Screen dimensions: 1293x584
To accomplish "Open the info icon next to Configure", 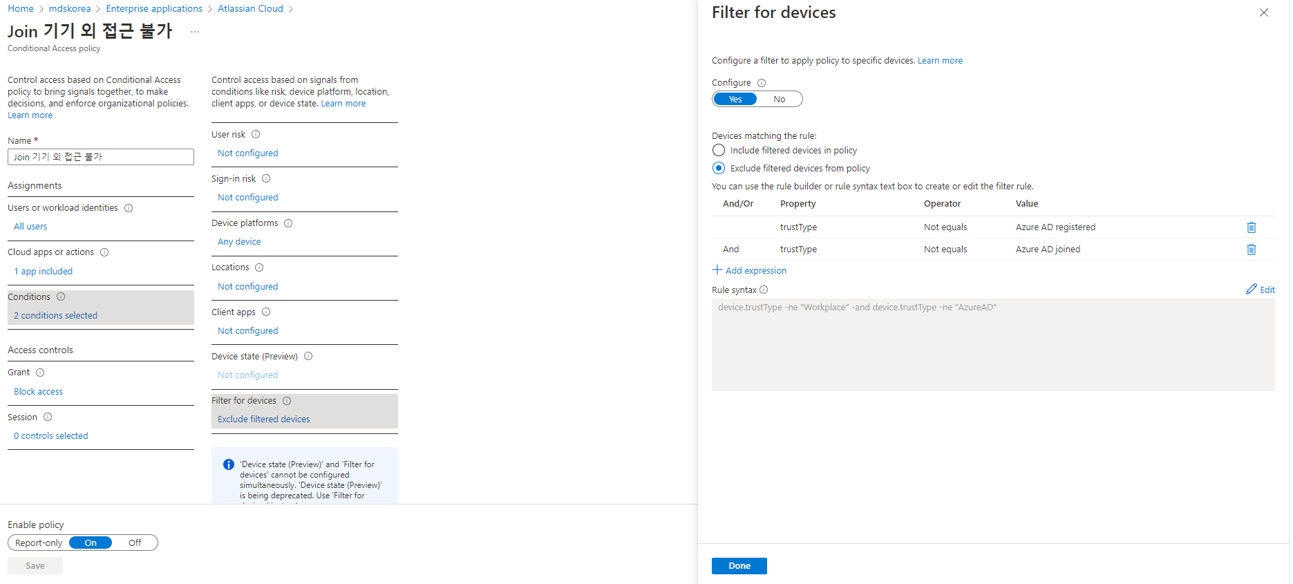I will point(762,83).
